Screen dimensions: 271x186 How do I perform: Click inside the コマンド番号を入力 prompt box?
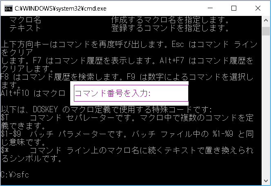(131, 93)
